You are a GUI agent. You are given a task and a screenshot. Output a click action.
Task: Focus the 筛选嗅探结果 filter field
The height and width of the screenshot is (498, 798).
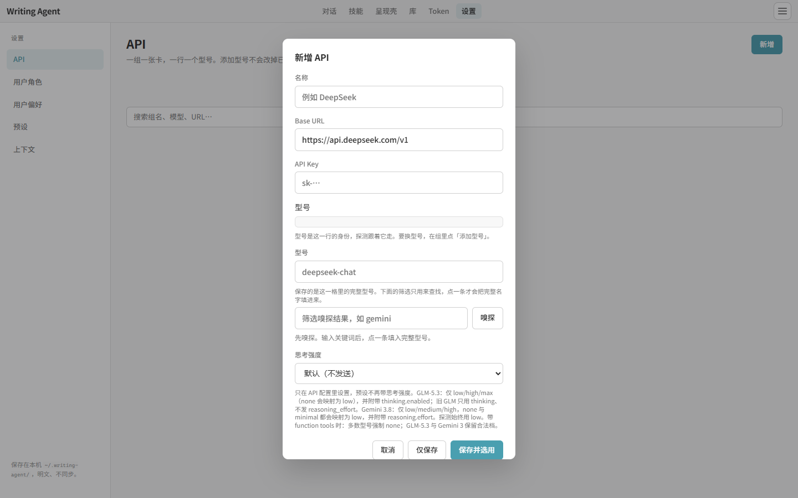[x=381, y=318]
